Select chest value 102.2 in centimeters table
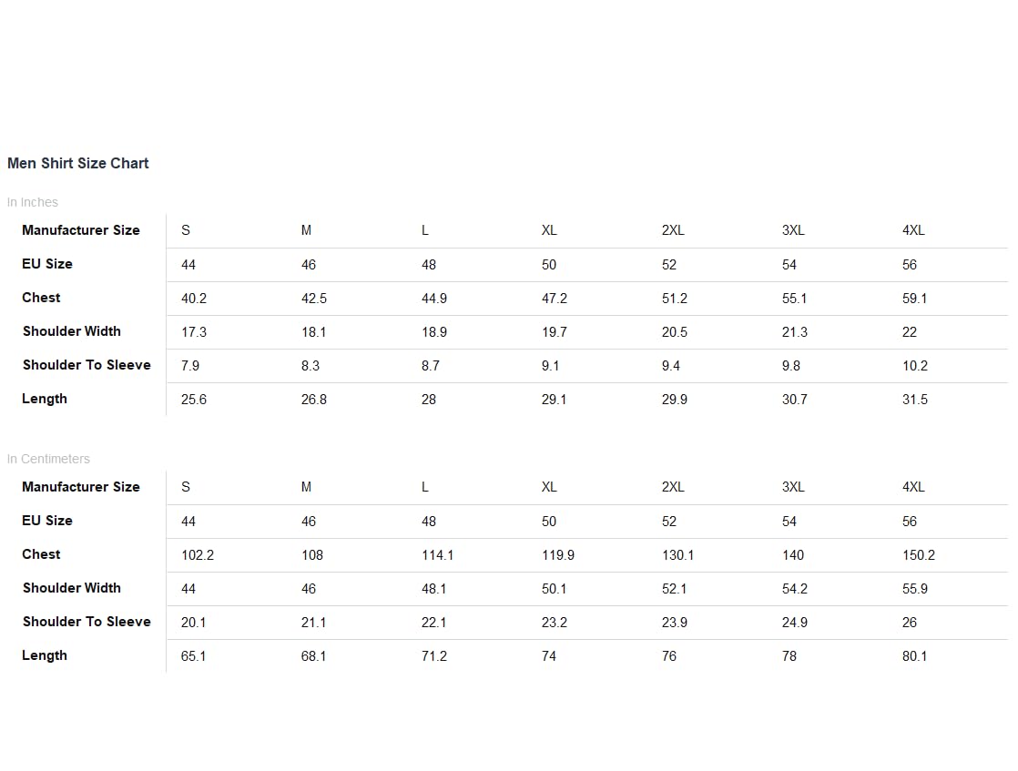 pos(198,555)
